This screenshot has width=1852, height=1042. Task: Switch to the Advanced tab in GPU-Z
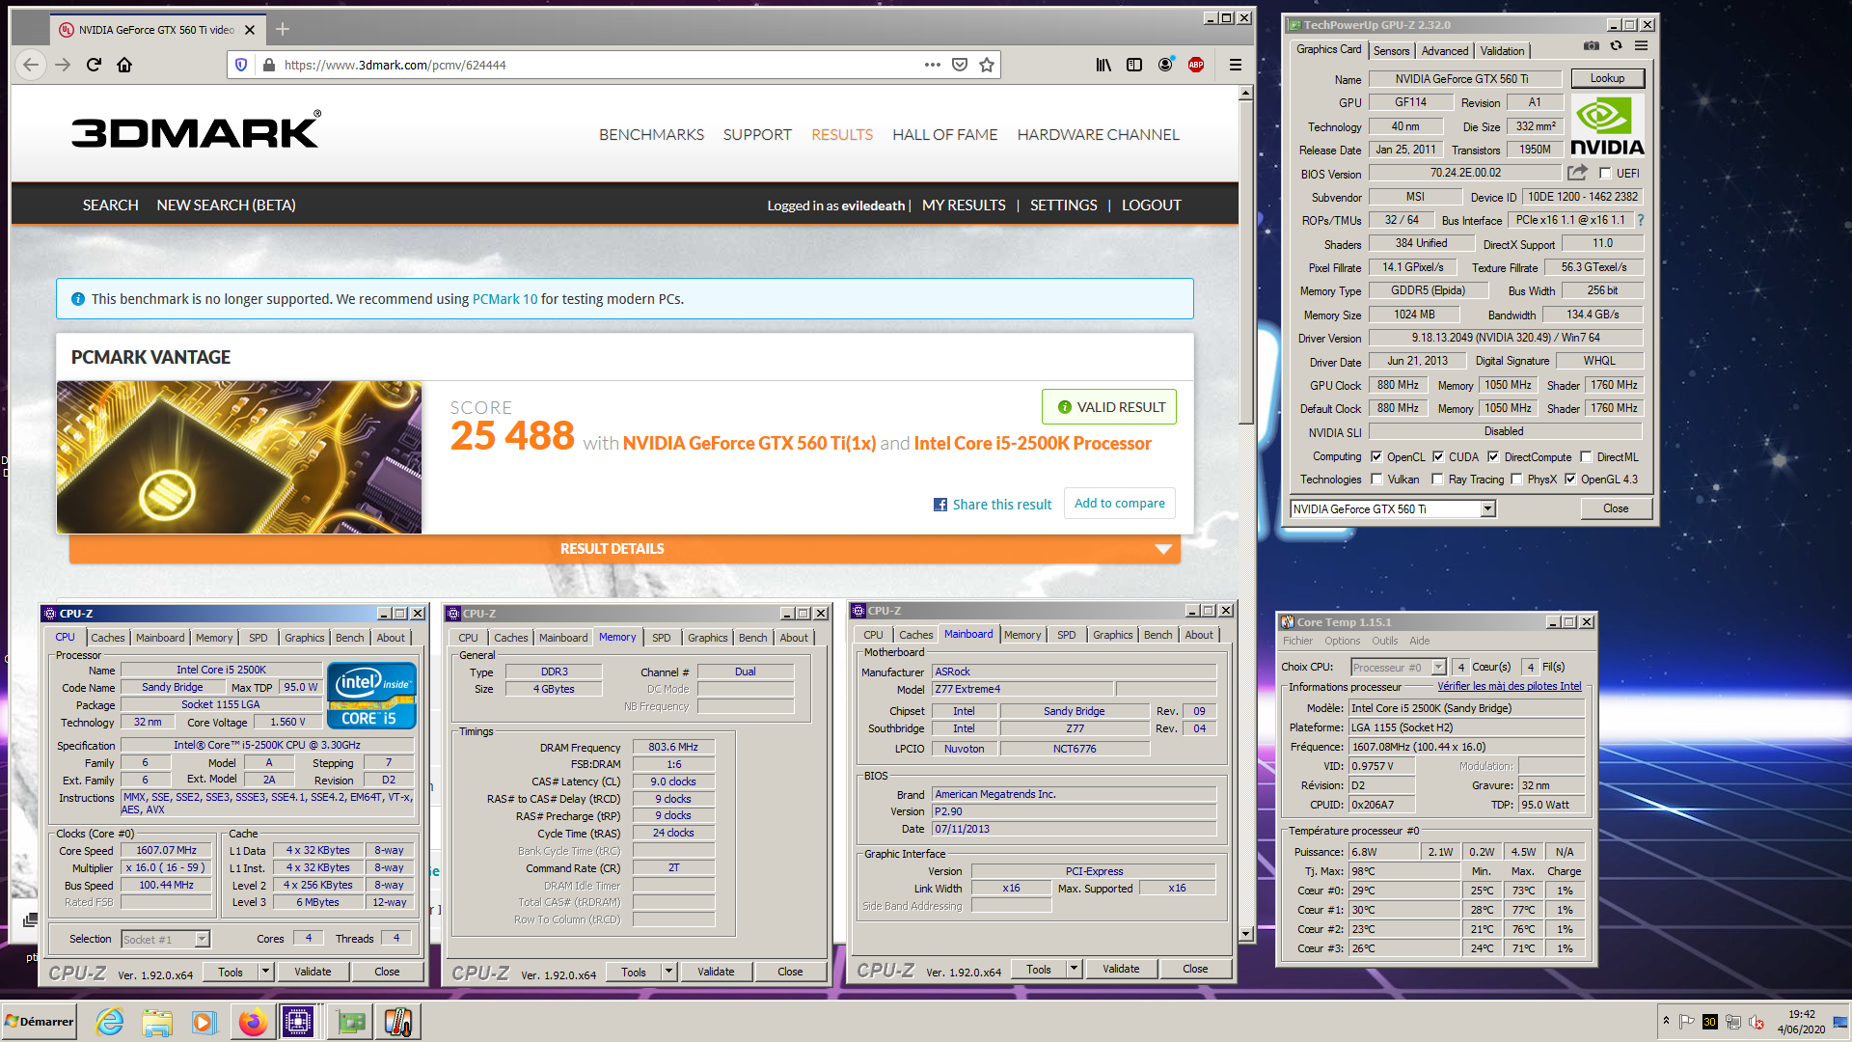[1444, 51]
